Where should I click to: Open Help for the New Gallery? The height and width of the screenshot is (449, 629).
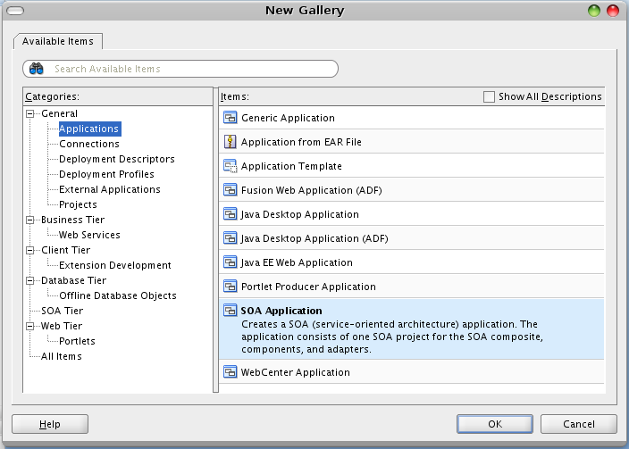pyautogui.click(x=50, y=424)
